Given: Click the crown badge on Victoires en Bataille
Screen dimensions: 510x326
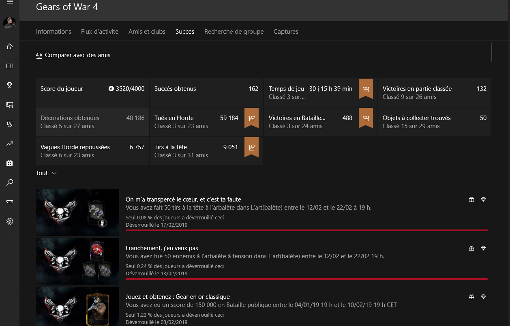Looking at the screenshot, I should (x=366, y=118).
